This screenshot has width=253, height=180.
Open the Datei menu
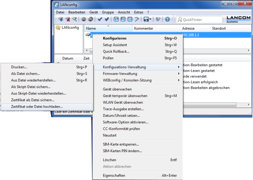[60, 12]
